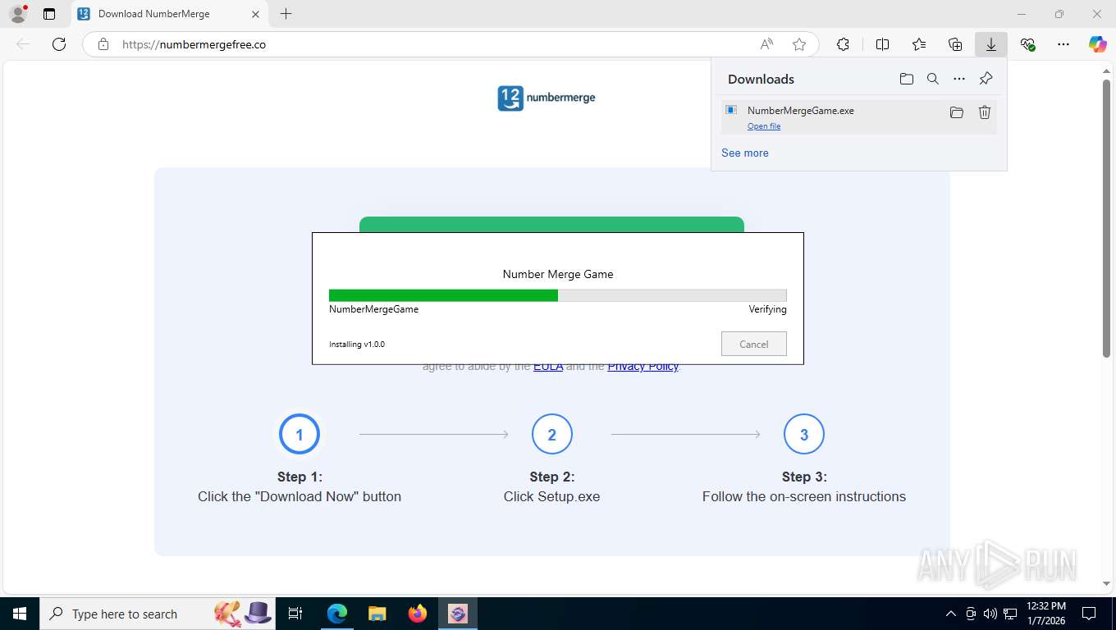Cancel the Number Merge Game installation
This screenshot has height=630, width=1116.
(754, 344)
